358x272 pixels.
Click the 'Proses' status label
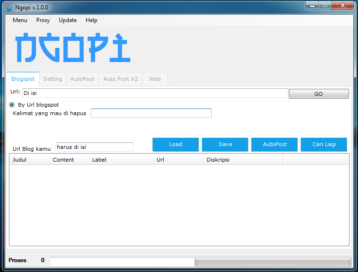17,260
